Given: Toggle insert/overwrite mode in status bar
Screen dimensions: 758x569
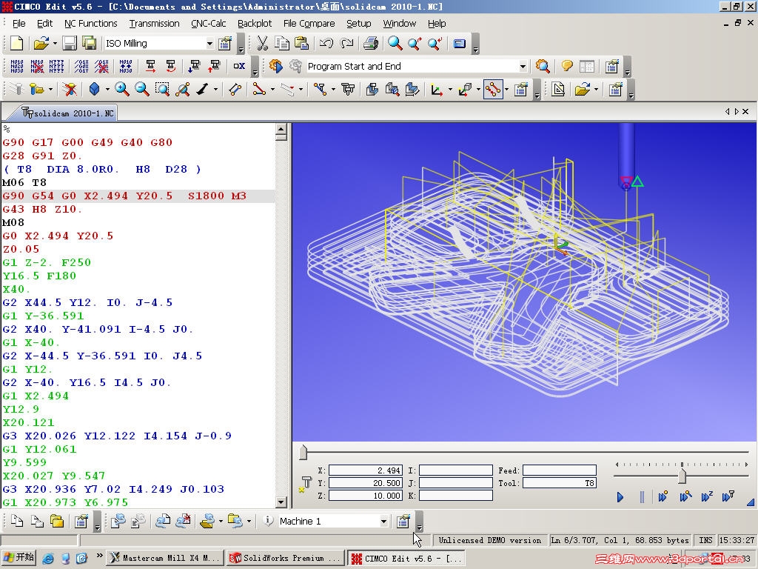Looking at the screenshot, I should pos(705,539).
